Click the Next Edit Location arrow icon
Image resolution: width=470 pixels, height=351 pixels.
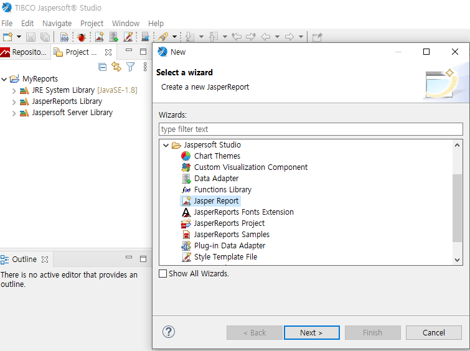[251, 37]
